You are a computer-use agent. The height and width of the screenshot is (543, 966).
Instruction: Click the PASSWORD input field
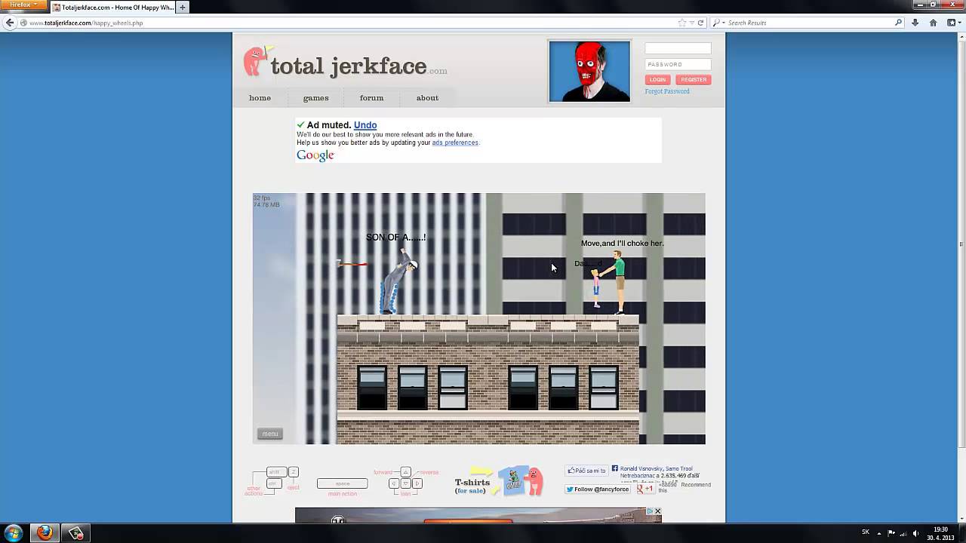[x=678, y=64]
